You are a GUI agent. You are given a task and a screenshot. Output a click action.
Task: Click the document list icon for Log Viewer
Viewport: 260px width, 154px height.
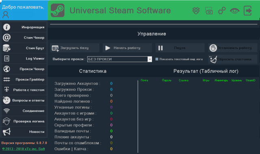6,58
